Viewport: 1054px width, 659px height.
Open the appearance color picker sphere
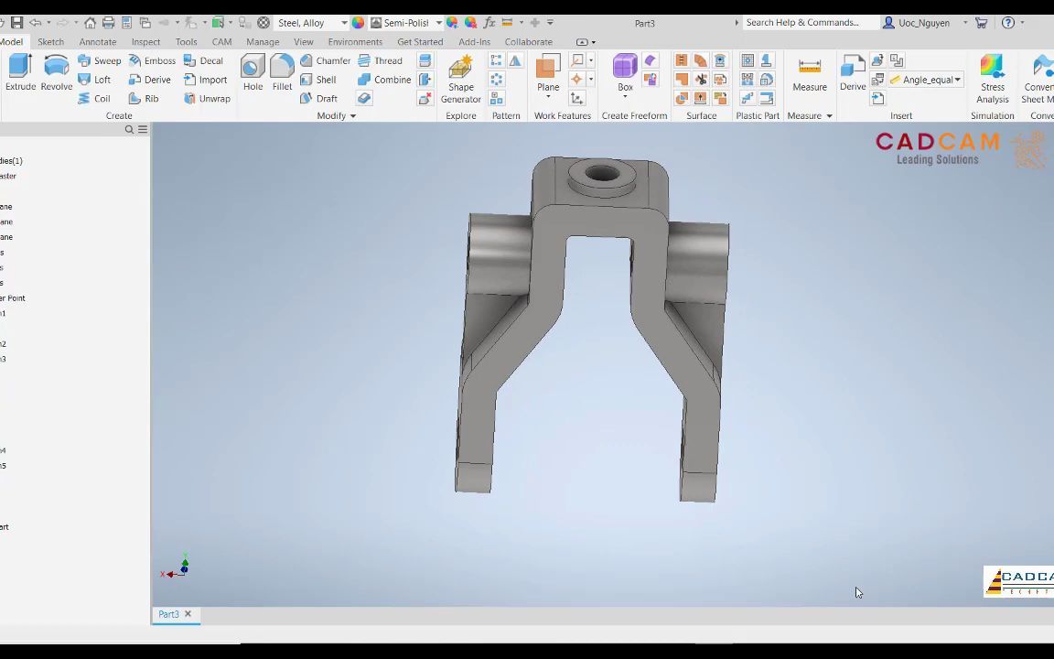tap(357, 22)
